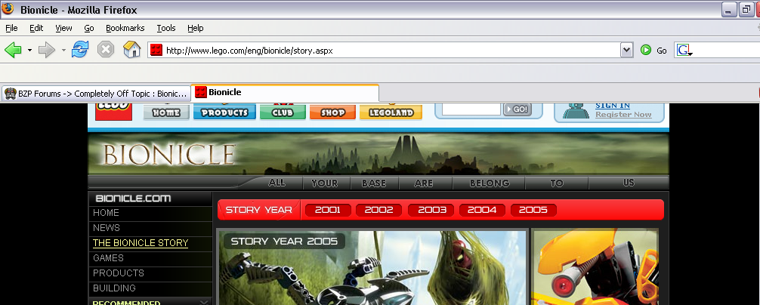760x305 pixels.
Task: Open the File menu
Action: pyautogui.click(x=11, y=28)
